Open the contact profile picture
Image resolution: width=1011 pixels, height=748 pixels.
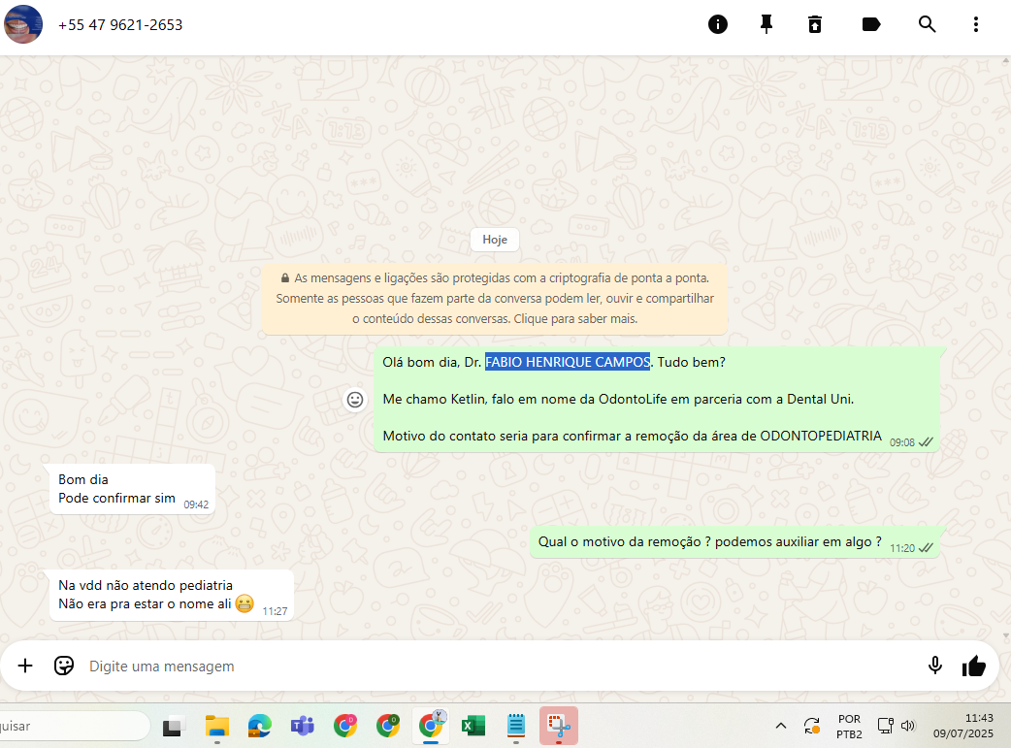pos(23,24)
